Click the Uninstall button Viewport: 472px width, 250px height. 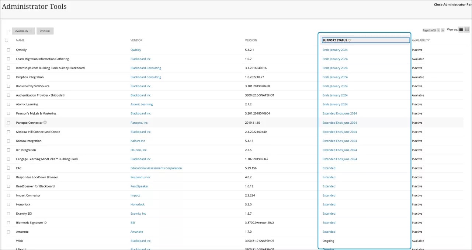[45, 31]
